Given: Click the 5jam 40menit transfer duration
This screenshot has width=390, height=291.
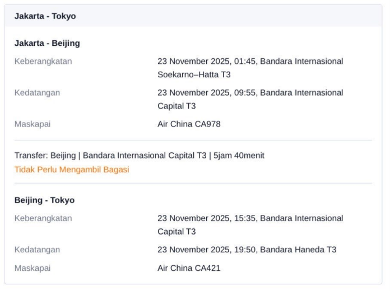Looking at the screenshot, I should tap(239, 156).
